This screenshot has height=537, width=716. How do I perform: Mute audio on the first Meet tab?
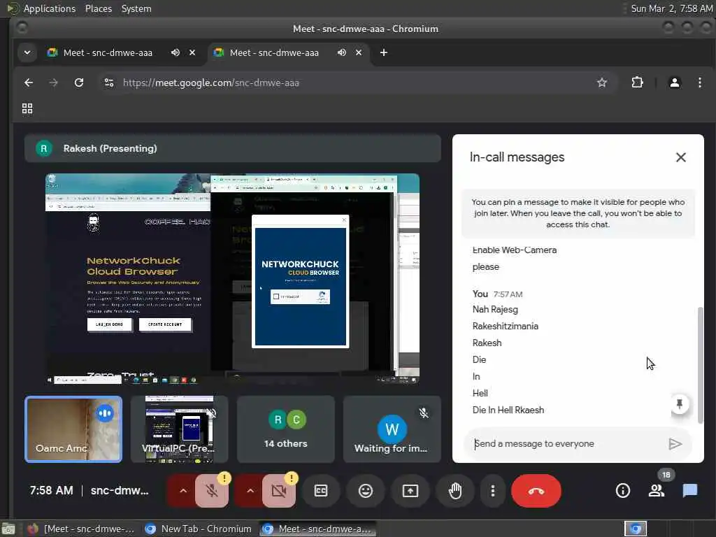176,52
